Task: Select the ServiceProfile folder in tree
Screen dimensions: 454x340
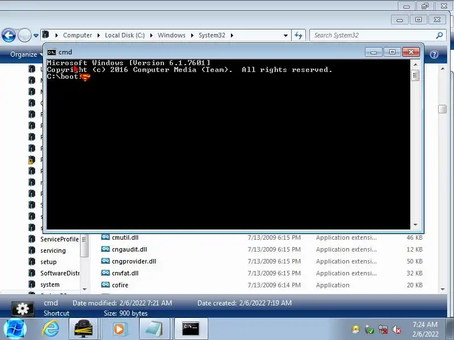Action: pyautogui.click(x=60, y=239)
